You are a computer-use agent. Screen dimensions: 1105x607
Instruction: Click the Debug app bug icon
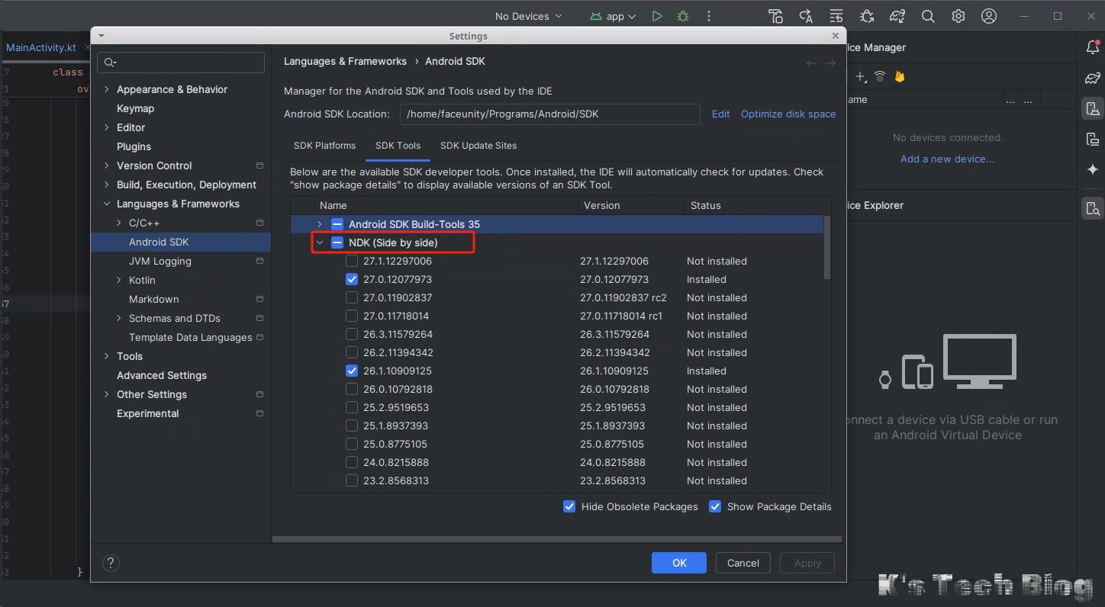(x=683, y=16)
